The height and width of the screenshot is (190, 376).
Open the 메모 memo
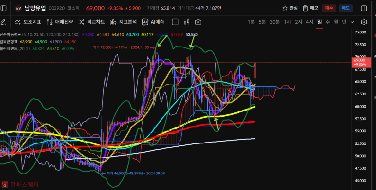pos(310,8)
